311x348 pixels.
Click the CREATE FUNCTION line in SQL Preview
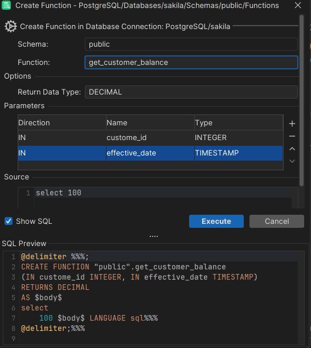(124, 267)
